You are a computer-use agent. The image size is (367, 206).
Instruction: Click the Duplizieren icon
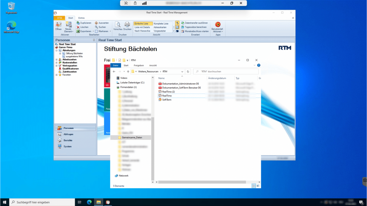78,23
